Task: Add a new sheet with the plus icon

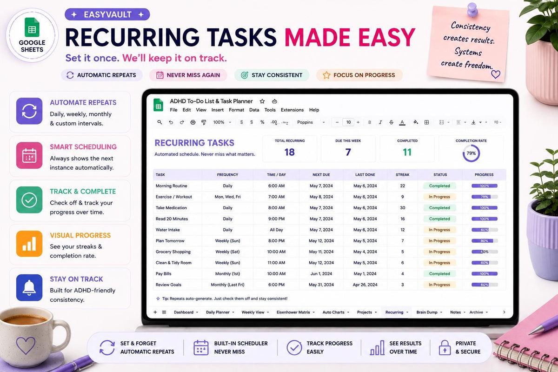Action: [155, 312]
